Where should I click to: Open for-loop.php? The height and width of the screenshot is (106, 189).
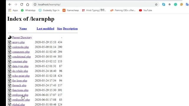click(x=20, y=81)
